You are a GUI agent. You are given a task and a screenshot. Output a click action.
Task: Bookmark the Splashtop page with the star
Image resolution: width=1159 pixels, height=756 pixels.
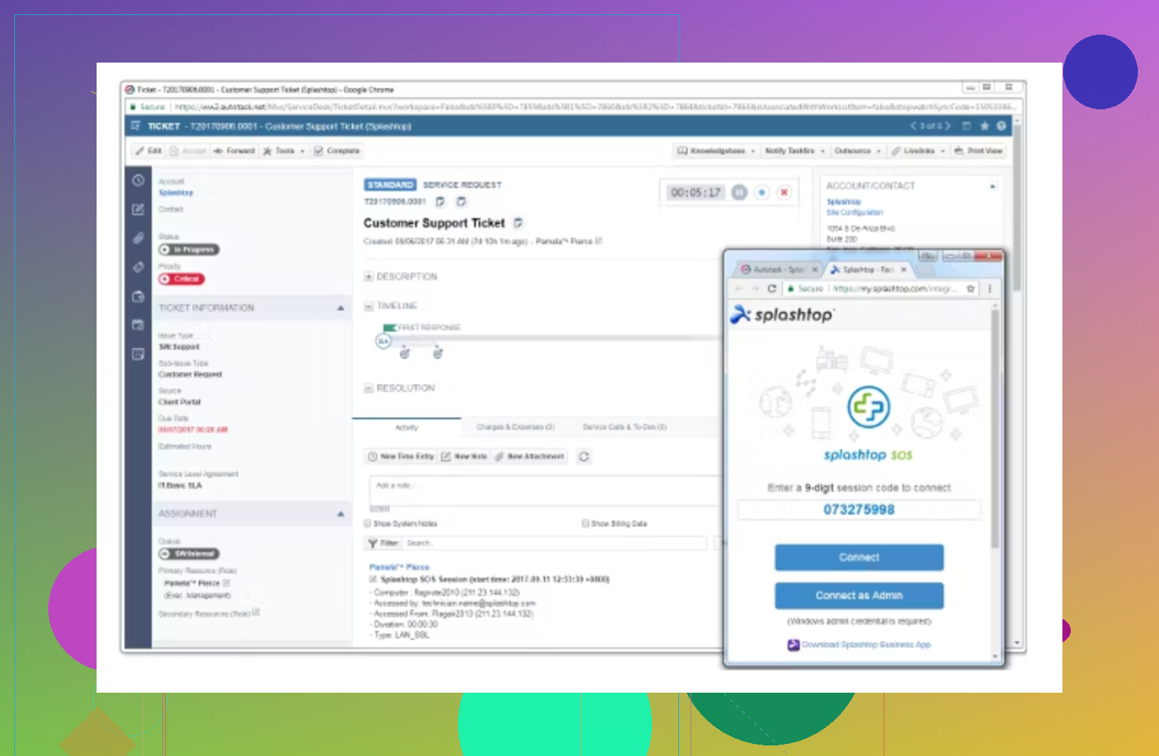tap(970, 289)
